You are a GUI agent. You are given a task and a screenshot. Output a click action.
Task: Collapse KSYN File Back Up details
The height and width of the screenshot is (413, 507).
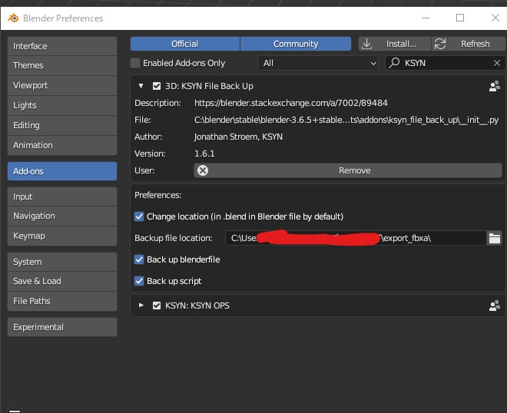pos(141,86)
